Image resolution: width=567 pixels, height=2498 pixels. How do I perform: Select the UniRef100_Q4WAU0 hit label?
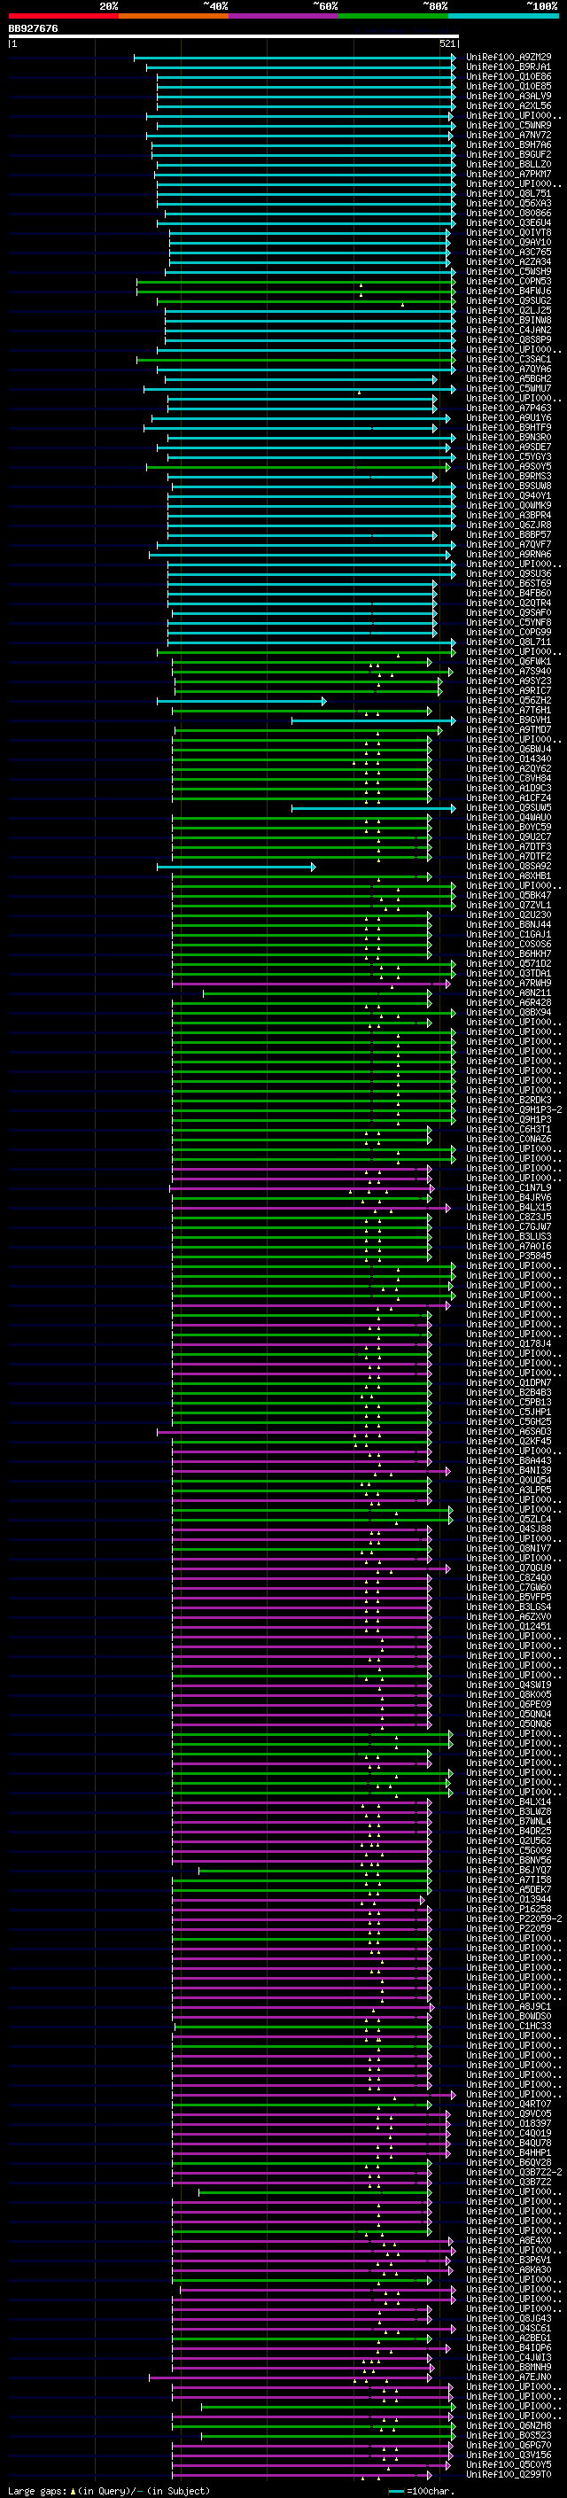click(509, 818)
